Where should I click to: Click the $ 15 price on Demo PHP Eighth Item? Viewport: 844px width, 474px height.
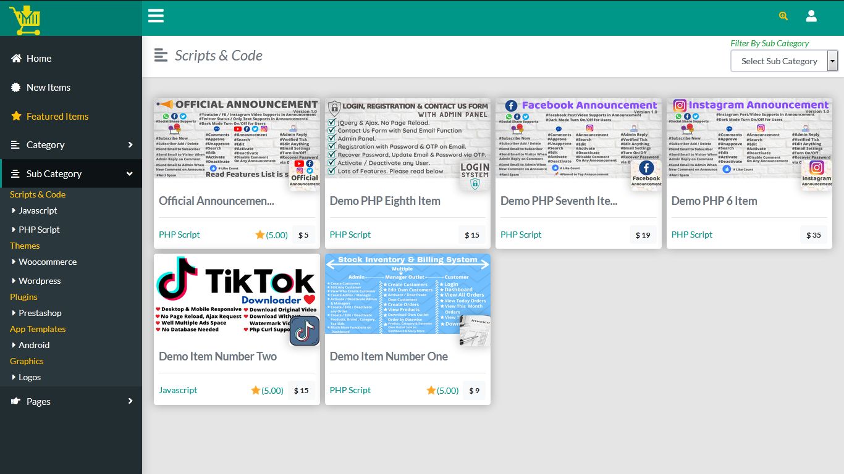pos(472,235)
